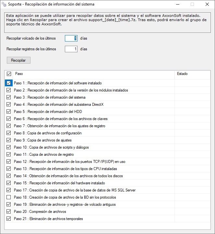This screenshot has height=234, width=215.
Task: Uncheck Paso 1 installed software checkbox
Action: coord(8,83)
